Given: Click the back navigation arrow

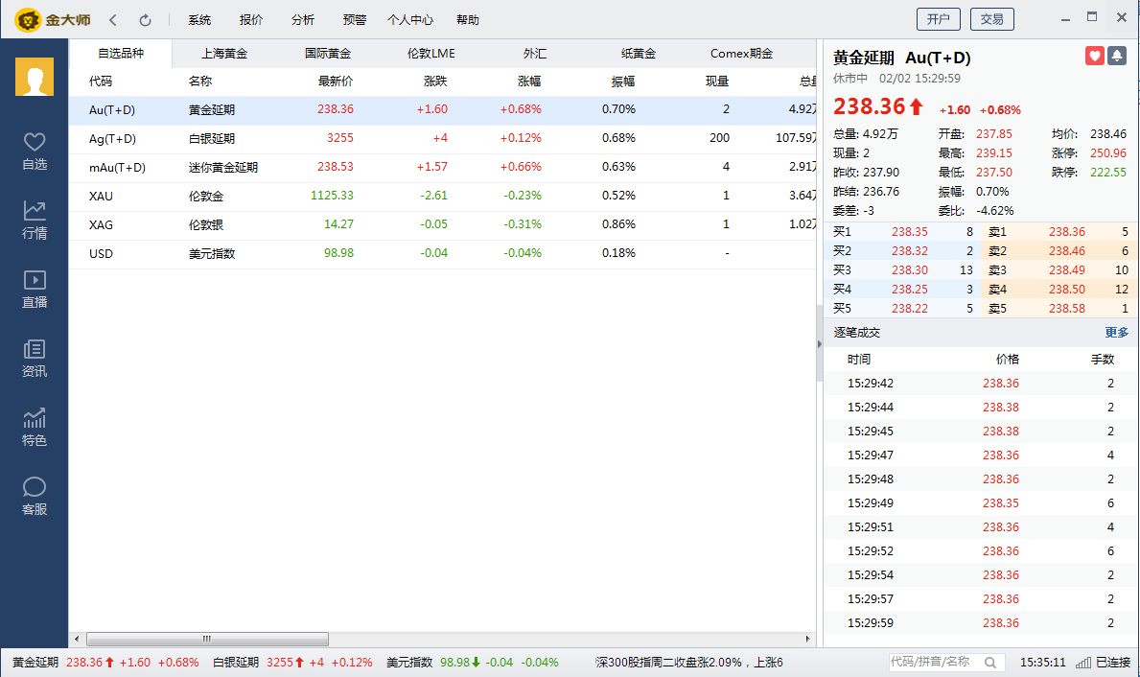Looking at the screenshot, I should (113, 20).
